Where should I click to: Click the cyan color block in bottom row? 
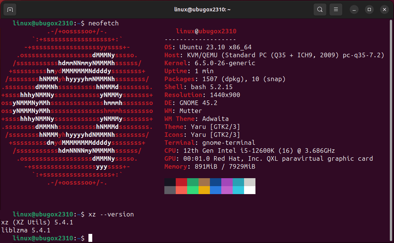pyautogui.click(x=238, y=190)
